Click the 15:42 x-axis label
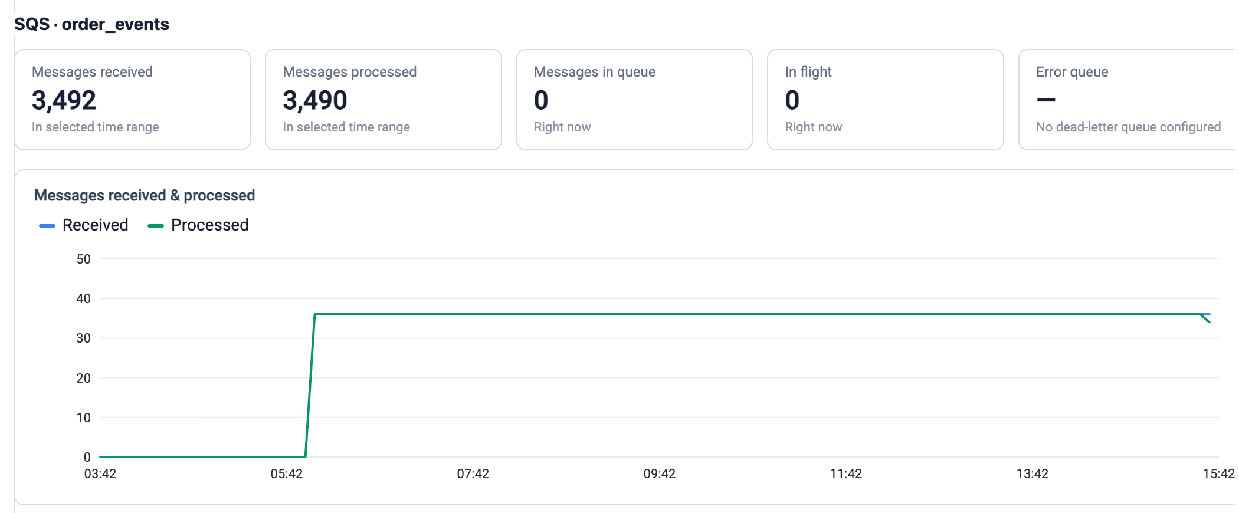This screenshot has width=1239, height=513. [1219, 473]
